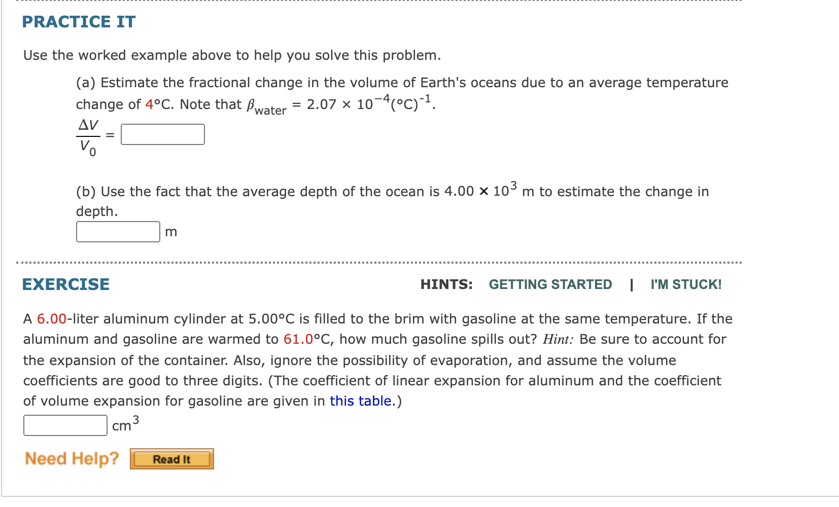Click the I'M STUCK! link
839x507 pixels.
[685, 284]
